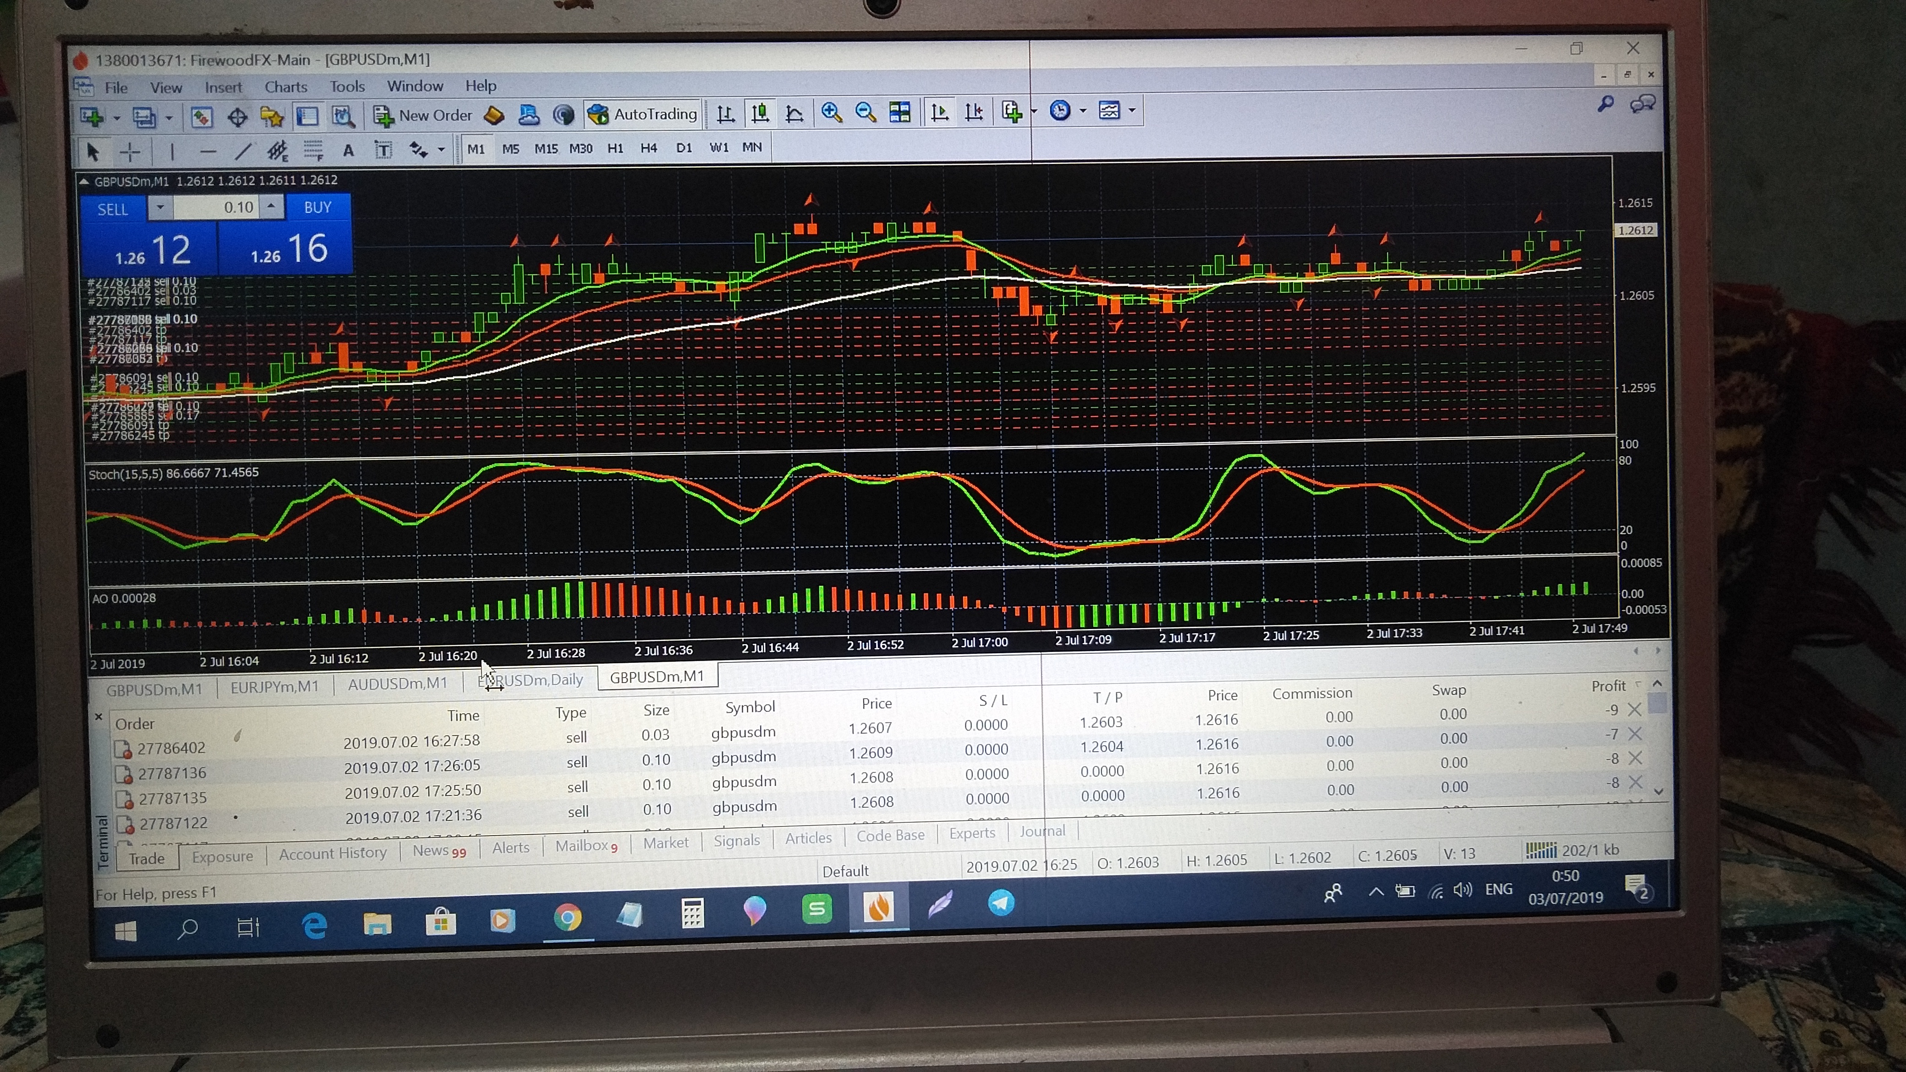The height and width of the screenshot is (1072, 1906).
Task: Toggle the AutoTrading button
Action: pos(642,114)
